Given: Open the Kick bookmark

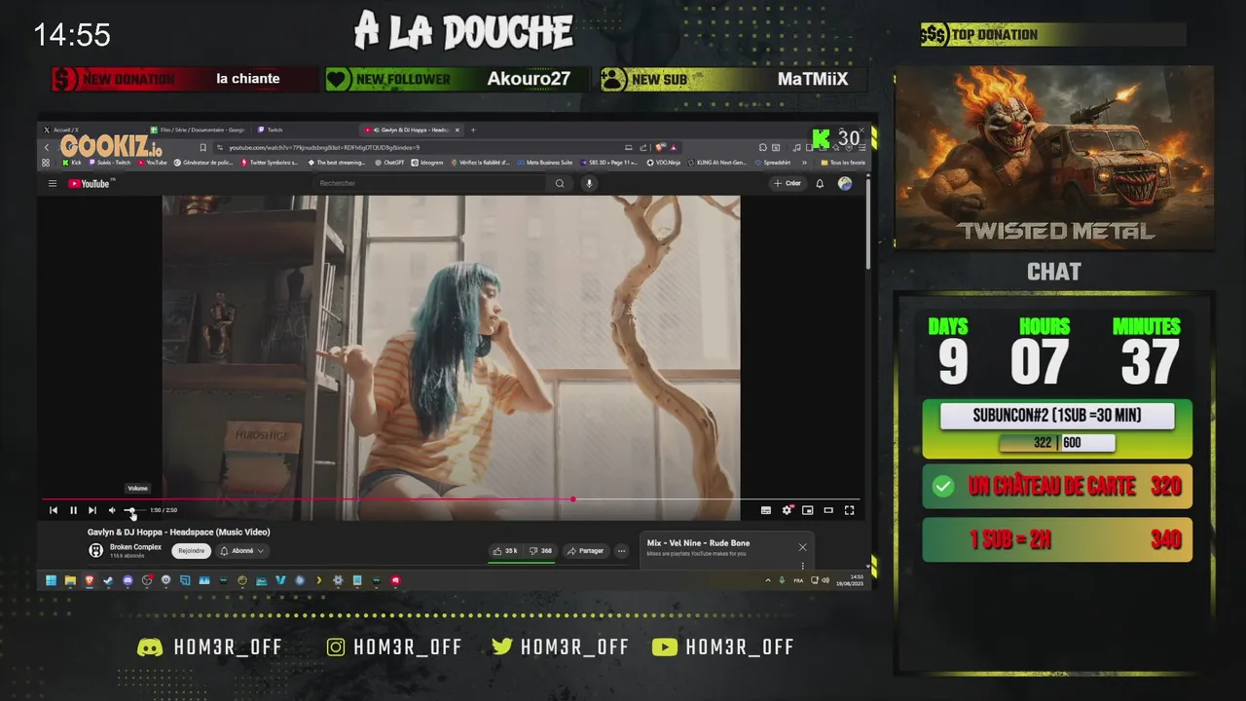Looking at the screenshot, I should tap(72, 163).
